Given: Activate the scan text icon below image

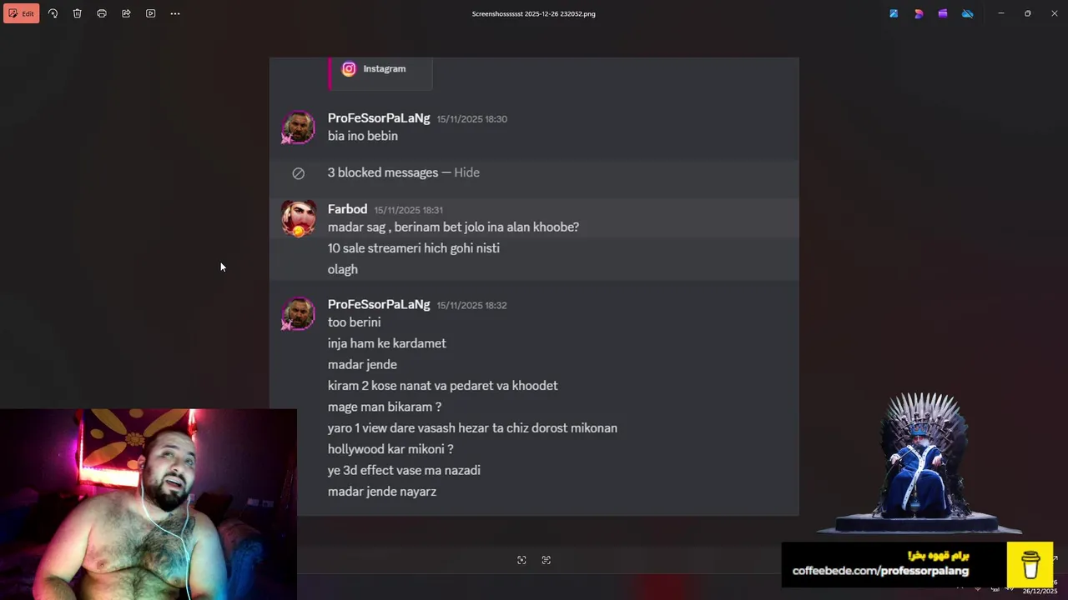Looking at the screenshot, I should coord(546,560).
